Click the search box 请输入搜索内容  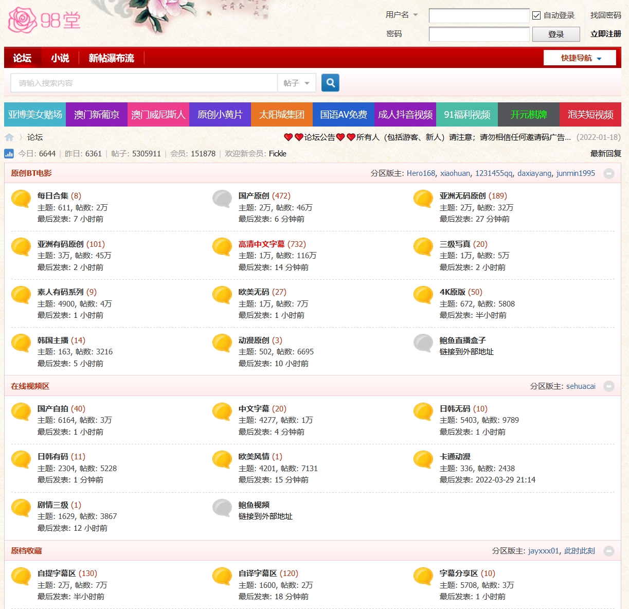[x=144, y=83]
